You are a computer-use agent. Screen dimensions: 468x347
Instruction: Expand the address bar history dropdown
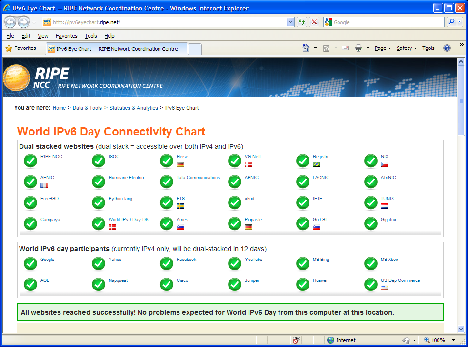pos(290,22)
